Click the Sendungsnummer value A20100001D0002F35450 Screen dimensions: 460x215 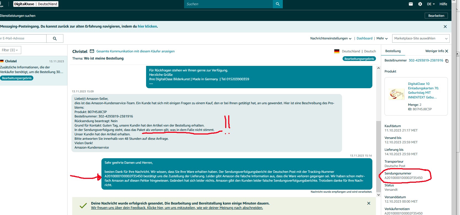coord(403,178)
